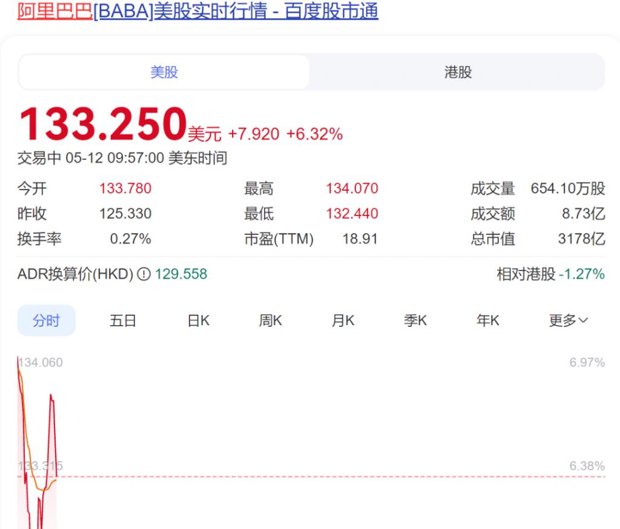Click the trading time 05-12 09:57:00
Image resolution: width=620 pixels, height=529 pixels.
(114, 158)
